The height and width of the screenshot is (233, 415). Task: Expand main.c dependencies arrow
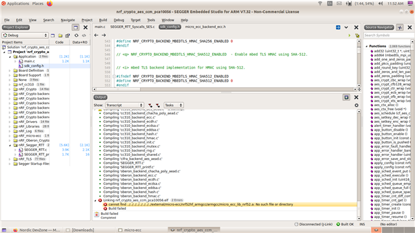pos(16,61)
